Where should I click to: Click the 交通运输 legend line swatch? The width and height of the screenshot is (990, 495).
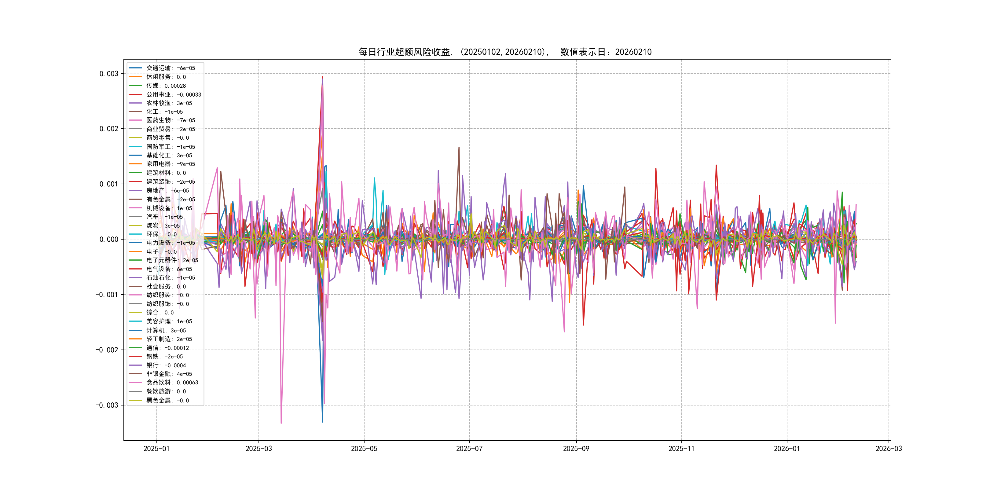click(135, 68)
